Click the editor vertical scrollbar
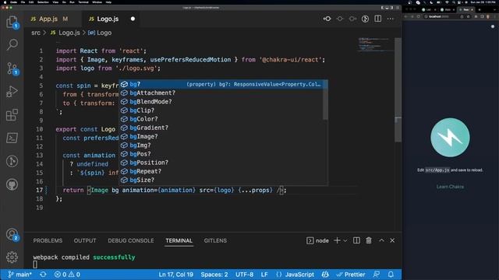This screenshot has height=280, width=499. tap(398, 90)
